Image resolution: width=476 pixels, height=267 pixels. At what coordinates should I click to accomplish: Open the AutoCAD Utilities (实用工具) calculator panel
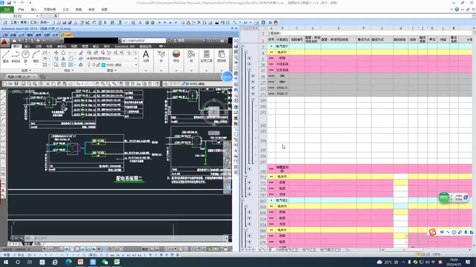206,56
